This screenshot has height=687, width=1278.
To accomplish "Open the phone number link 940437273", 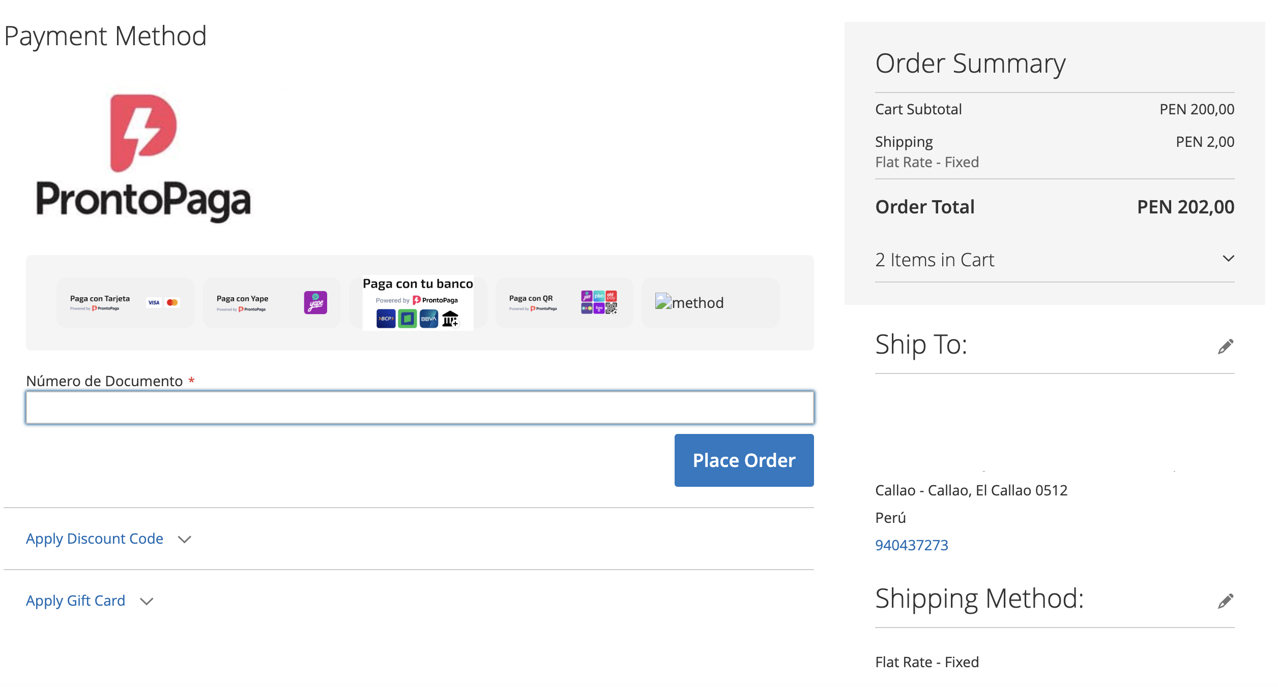I will click(x=911, y=545).
